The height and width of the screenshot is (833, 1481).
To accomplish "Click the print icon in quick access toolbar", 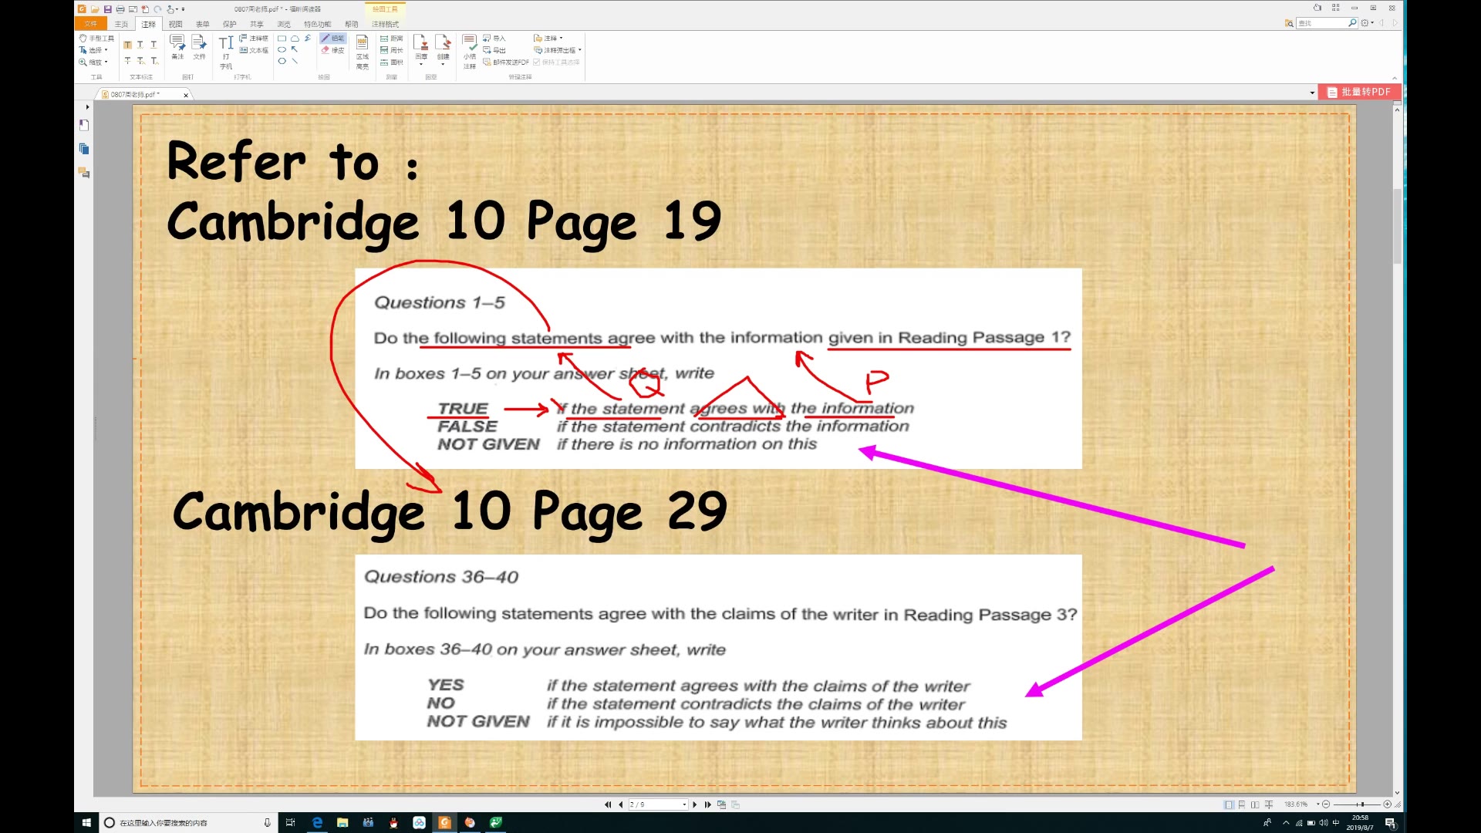I will coord(120,9).
